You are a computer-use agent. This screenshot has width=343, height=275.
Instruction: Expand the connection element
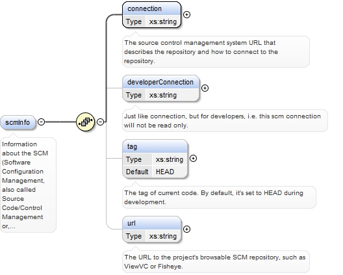[x=186, y=15]
